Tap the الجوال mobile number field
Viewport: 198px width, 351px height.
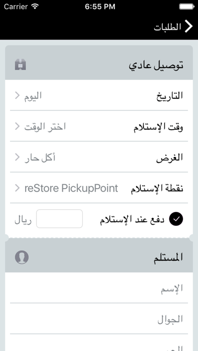99,319
